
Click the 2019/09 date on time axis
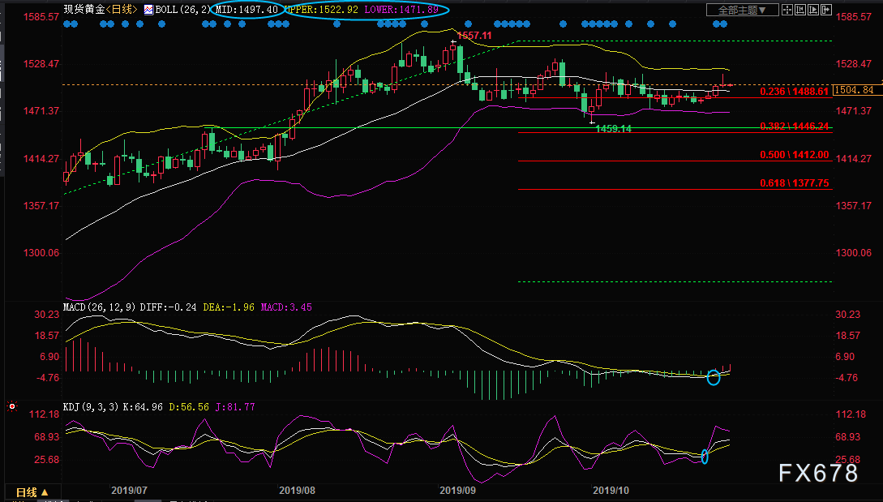(x=457, y=490)
